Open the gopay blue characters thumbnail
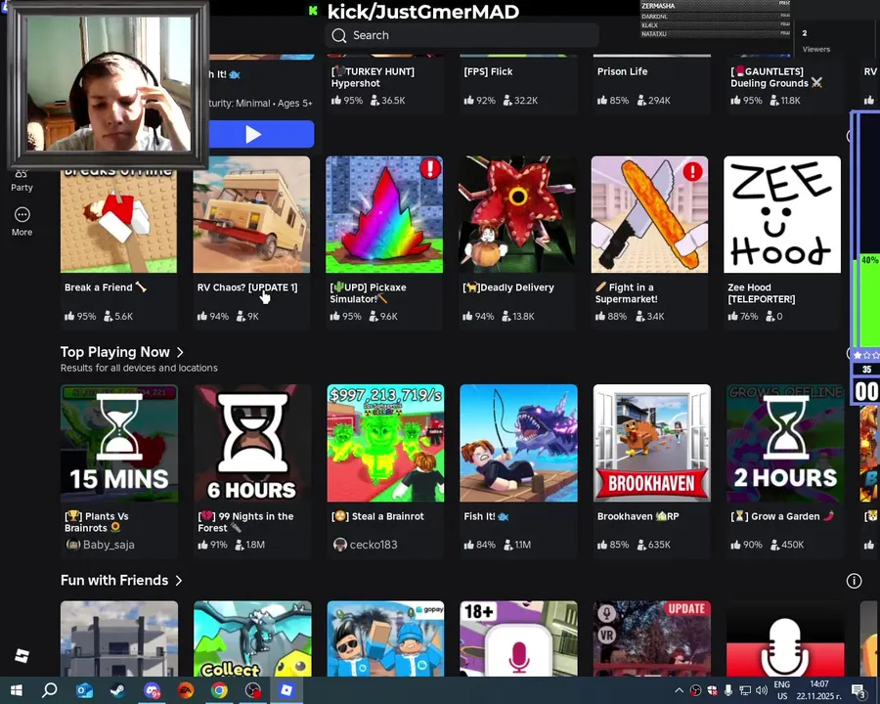Screen dimensions: 880x704 [385, 638]
